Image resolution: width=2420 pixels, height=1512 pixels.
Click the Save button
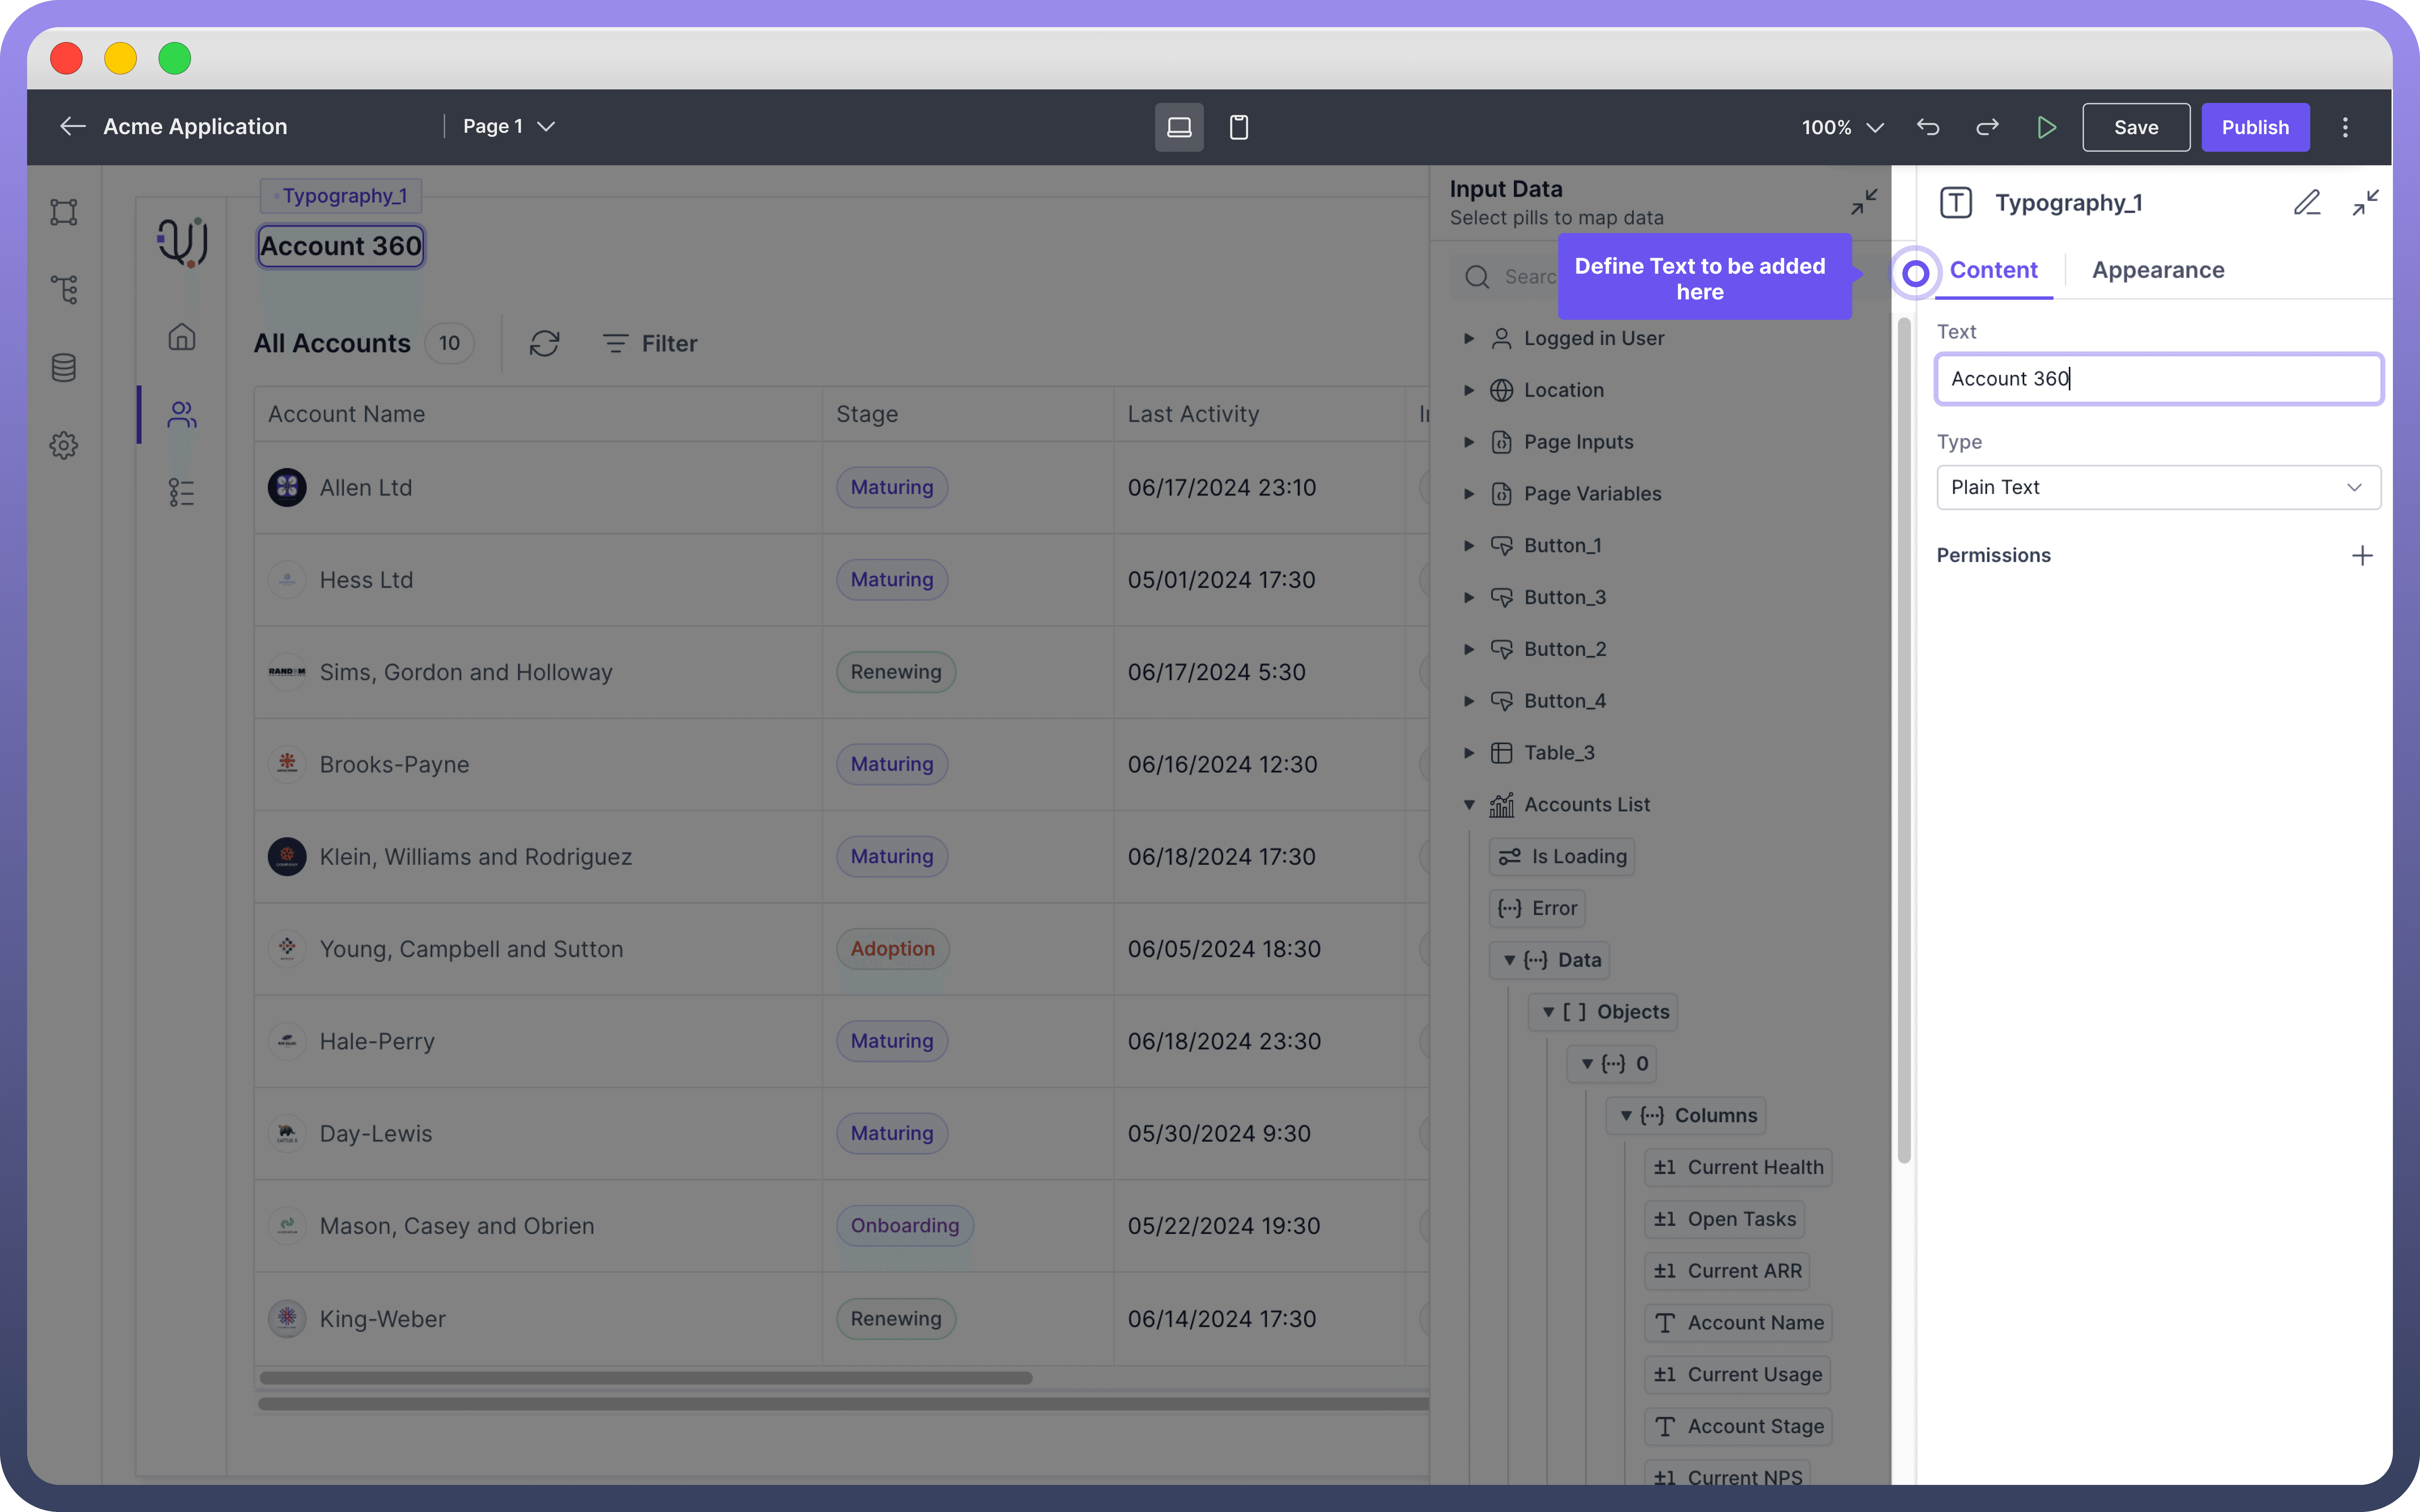[x=2135, y=127]
